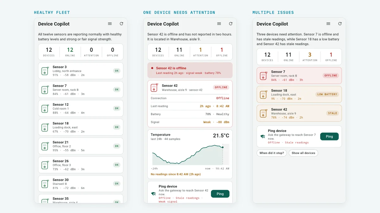The height and width of the screenshot is (213, 380).
Task: Click 1 Offline stat in middle panel
Action: (x=222, y=52)
